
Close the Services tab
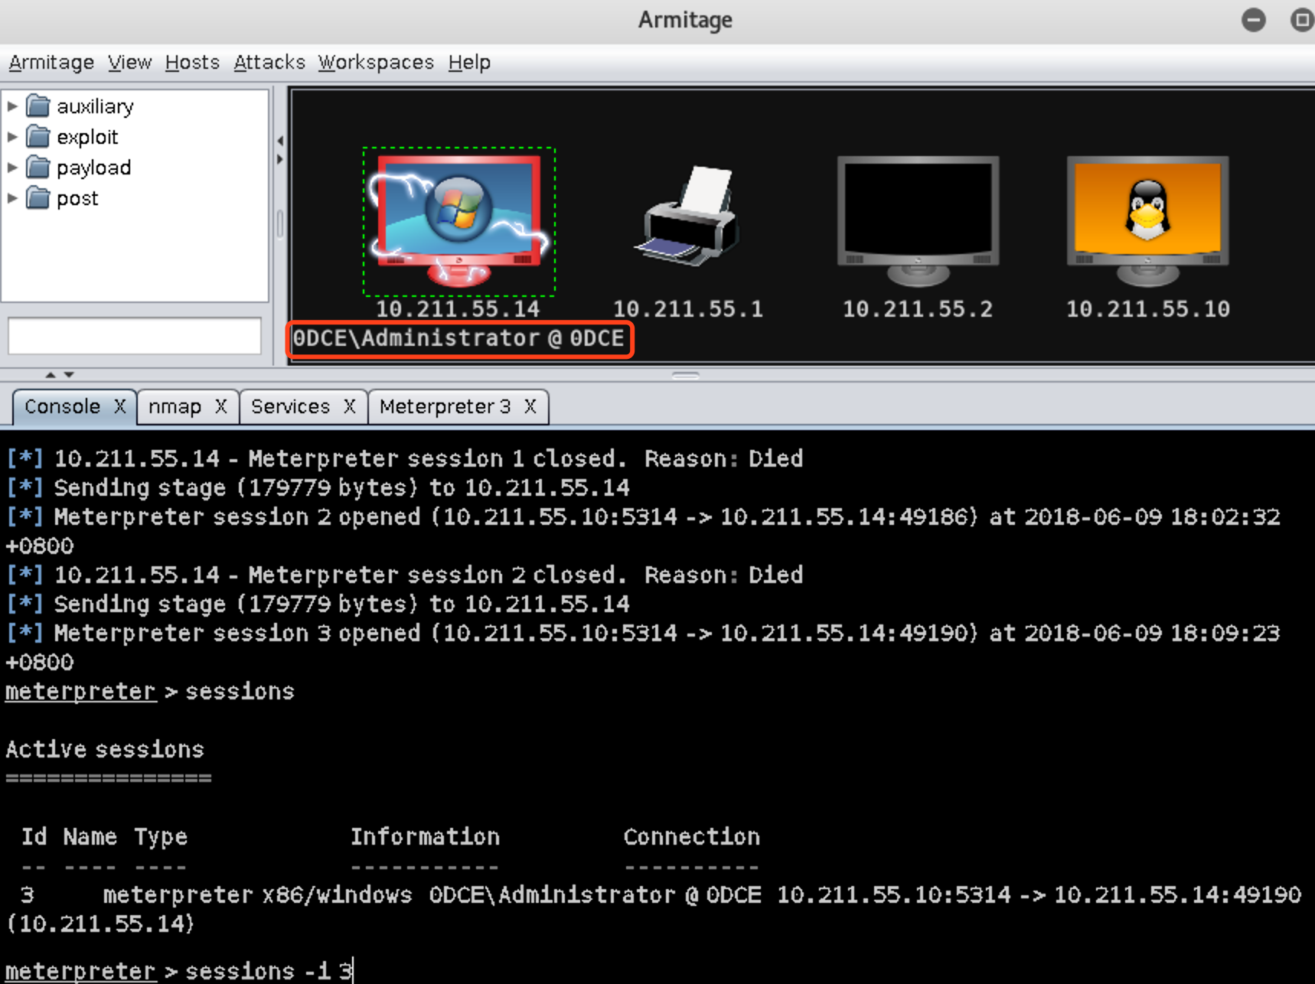[x=350, y=406]
